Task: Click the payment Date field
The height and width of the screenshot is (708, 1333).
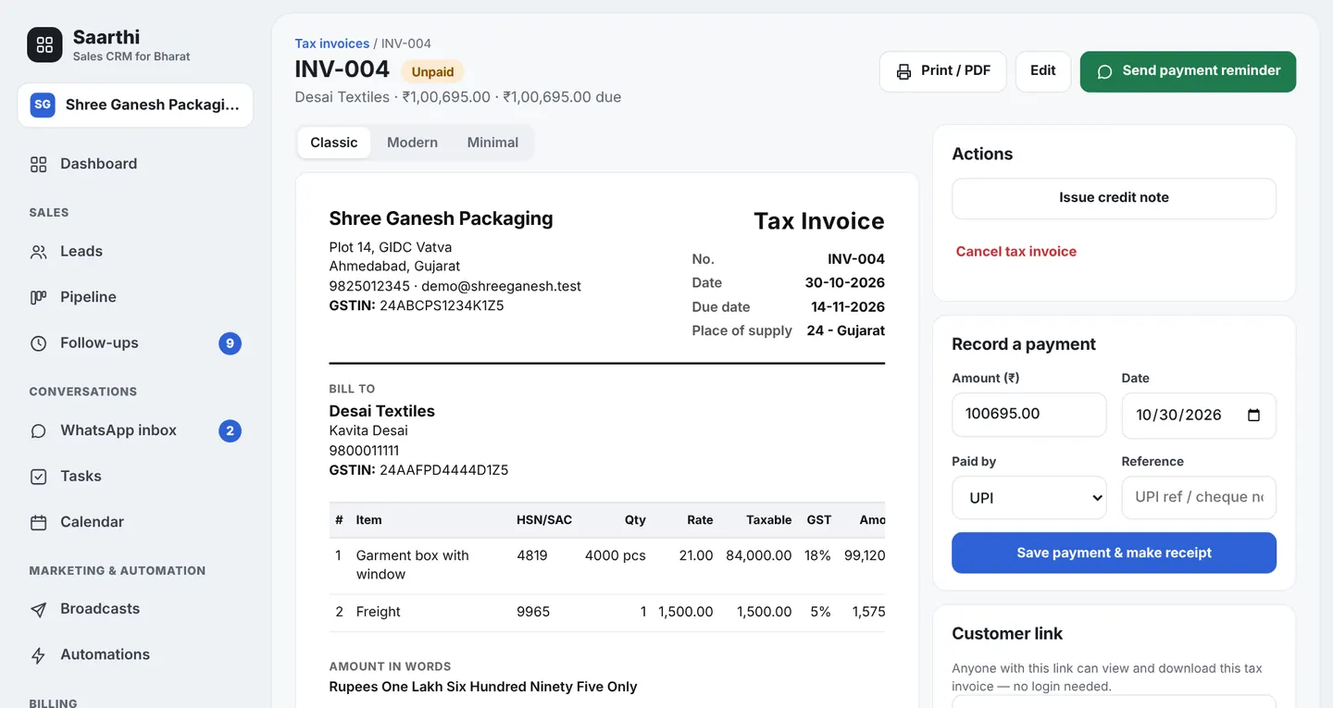Action: pyautogui.click(x=1199, y=416)
